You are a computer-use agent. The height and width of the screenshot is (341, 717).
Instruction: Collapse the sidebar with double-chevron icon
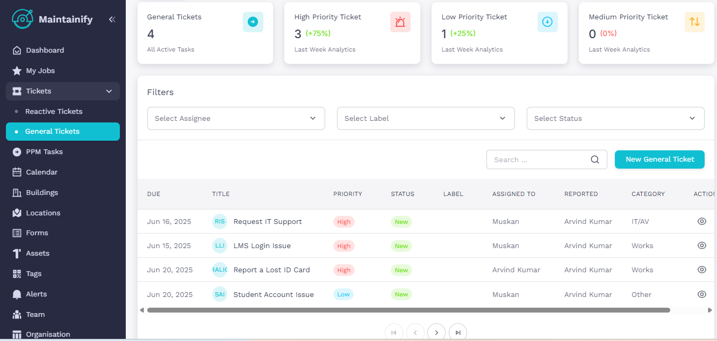tap(112, 19)
